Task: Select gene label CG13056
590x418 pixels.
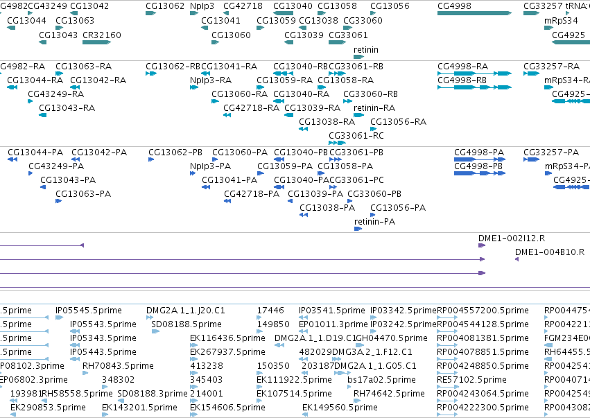Action: click(x=390, y=6)
